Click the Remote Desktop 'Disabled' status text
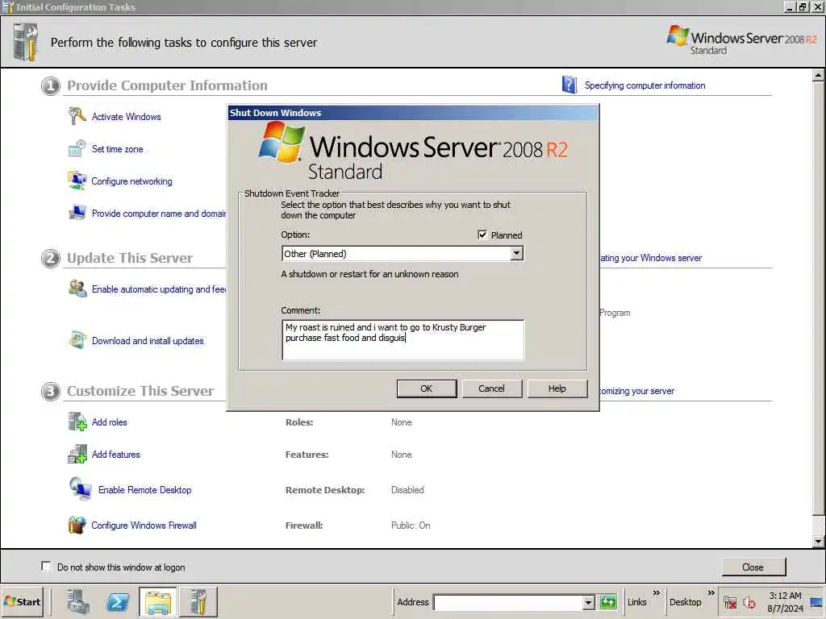This screenshot has height=619, width=826. tap(407, 489)
